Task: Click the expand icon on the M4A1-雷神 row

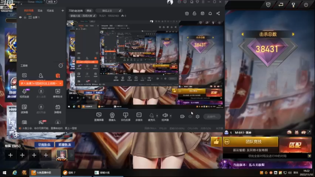Action: pyautogui.click(x=309, y=132)
